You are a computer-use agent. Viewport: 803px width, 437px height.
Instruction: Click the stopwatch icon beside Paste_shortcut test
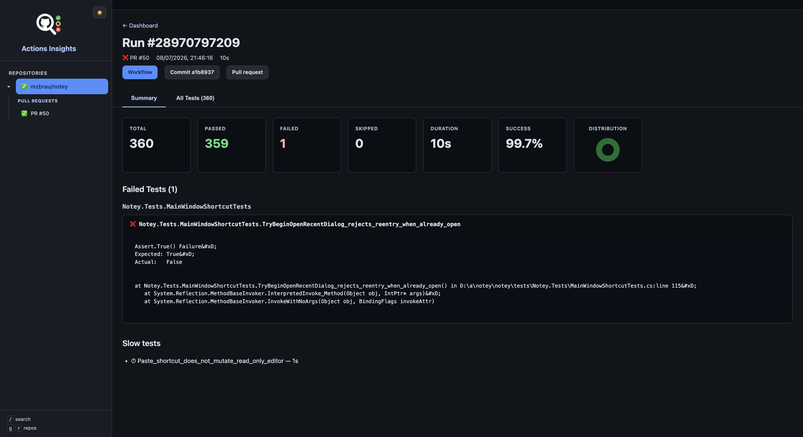point(133,361)
